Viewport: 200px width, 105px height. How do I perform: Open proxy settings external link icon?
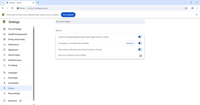140,56
